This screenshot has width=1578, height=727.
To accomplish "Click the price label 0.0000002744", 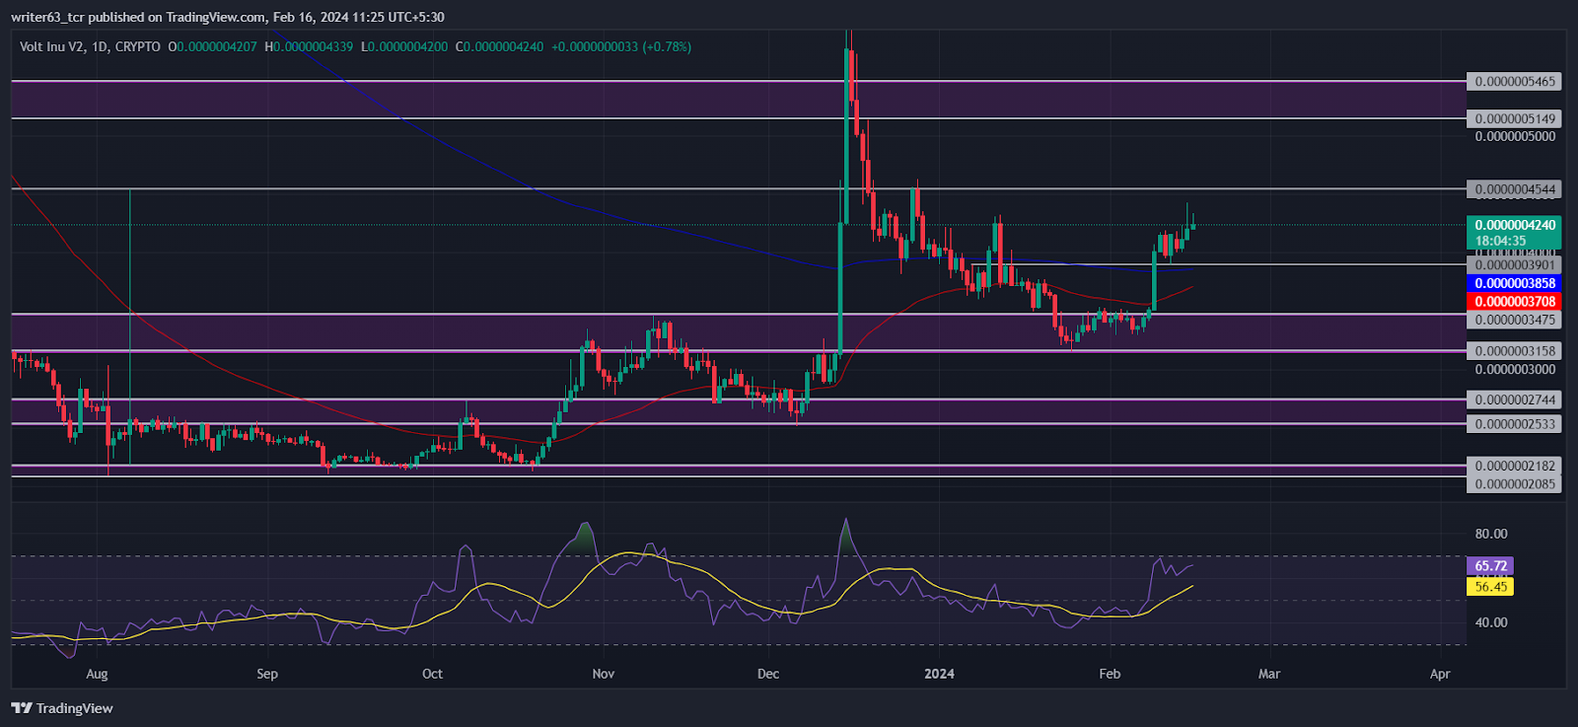I will click(1514, 400).
